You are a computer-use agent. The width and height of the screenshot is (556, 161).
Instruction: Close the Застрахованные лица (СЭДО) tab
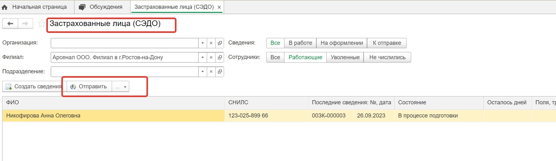pyautogui.click(x=219, y=7)
